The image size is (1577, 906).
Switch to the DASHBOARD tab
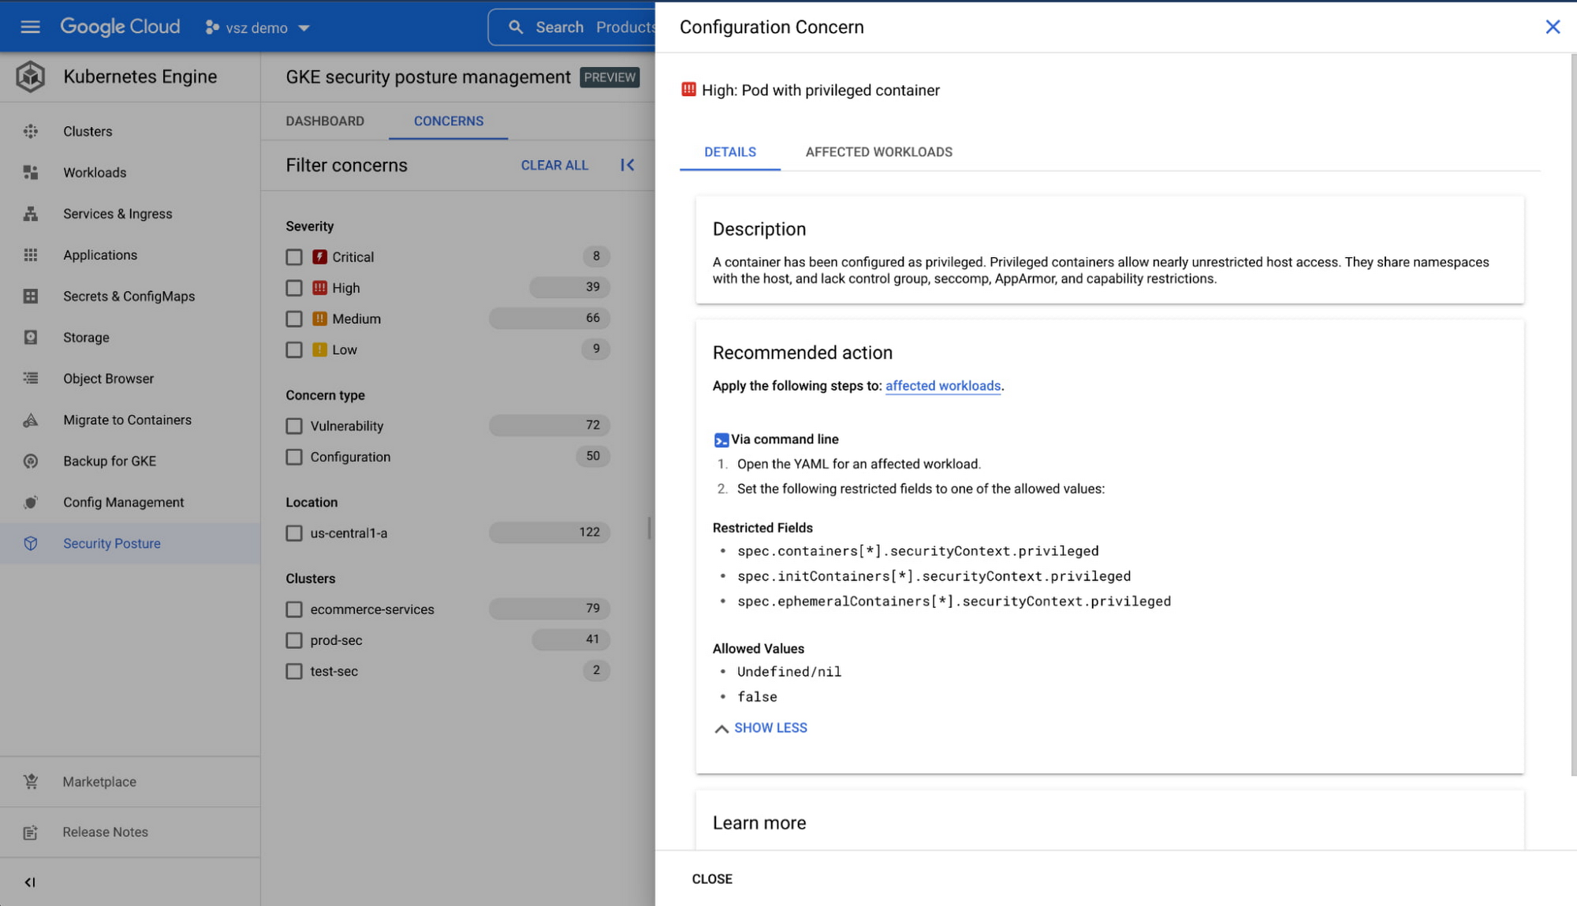tap(325, 121)
